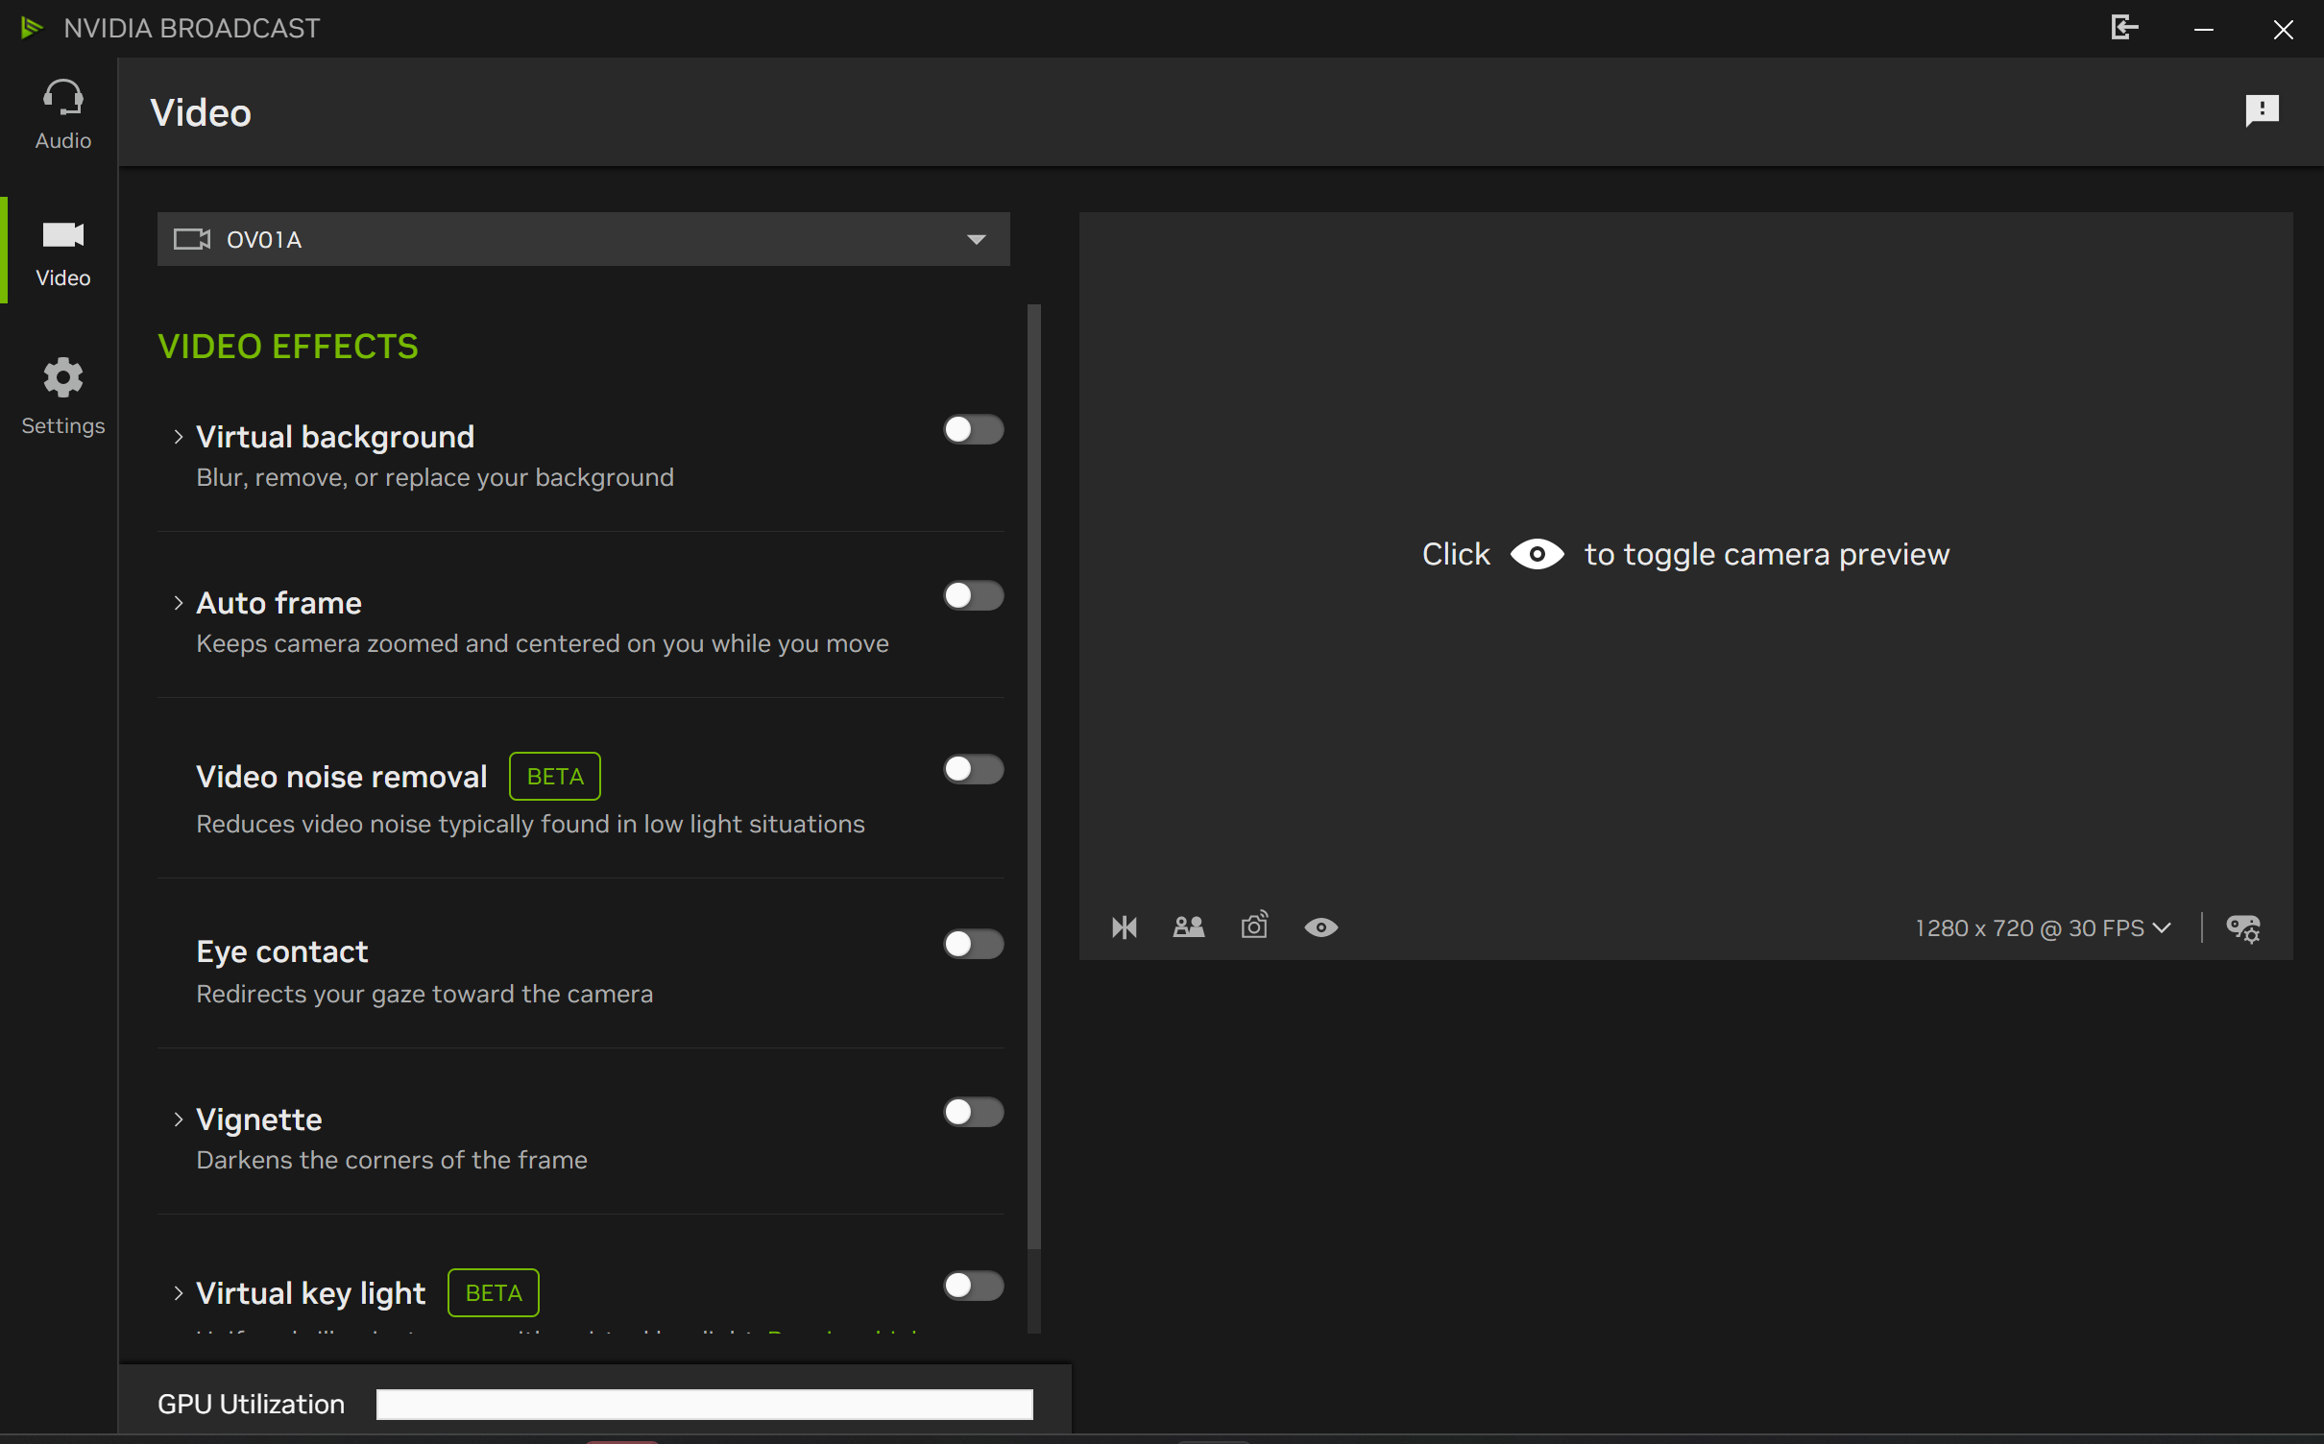Click the NVIDIA logo in the title bar
This screenshot has height=1444, width=2324.
[x=32, y=28]
